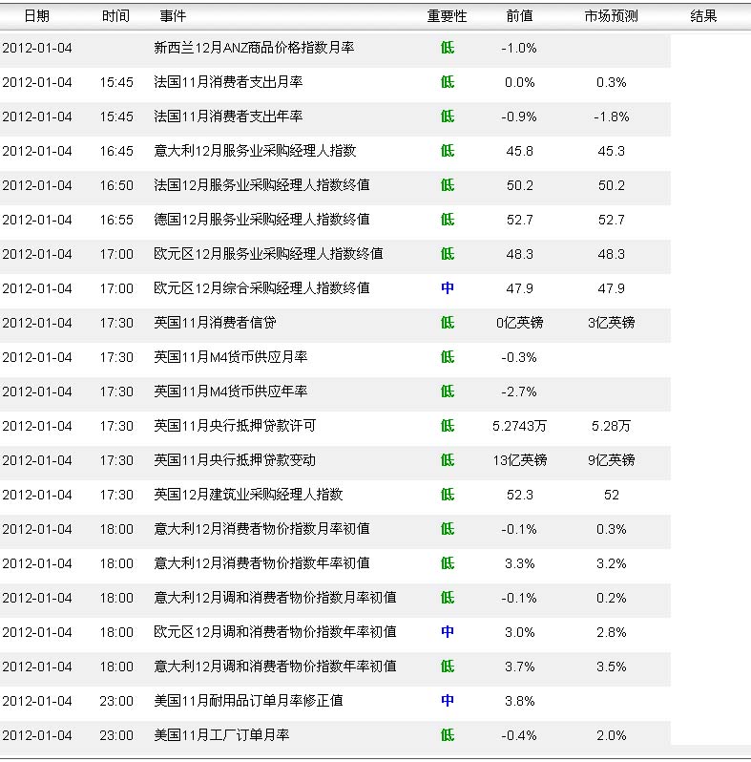
Task: Click forecast 48.3 for 欧元区服务业 PMI
Action: pyautogui.click(x=611, y=254)
